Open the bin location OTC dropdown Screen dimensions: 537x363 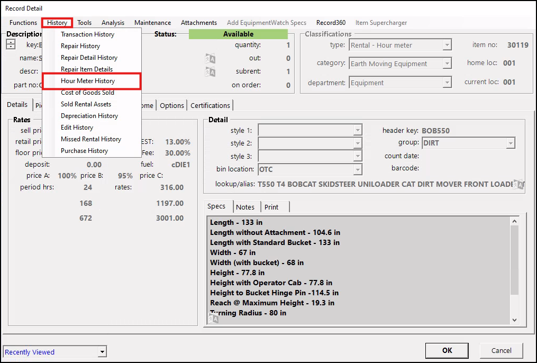[x=358, y=170]
